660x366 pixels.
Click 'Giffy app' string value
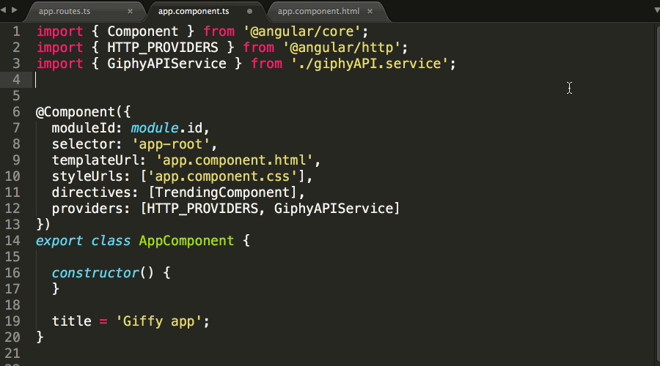(158, 321)
